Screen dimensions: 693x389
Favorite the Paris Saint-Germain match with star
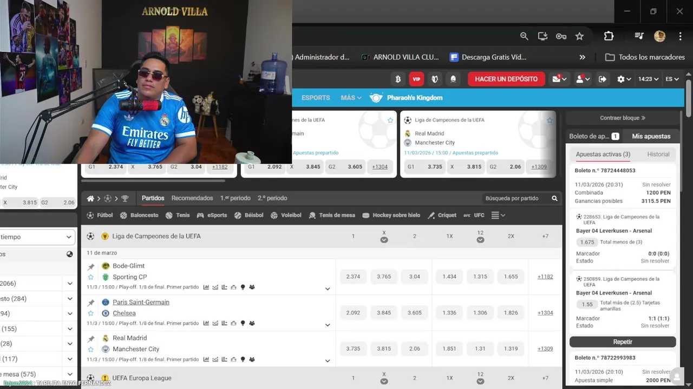pos(90,313)
